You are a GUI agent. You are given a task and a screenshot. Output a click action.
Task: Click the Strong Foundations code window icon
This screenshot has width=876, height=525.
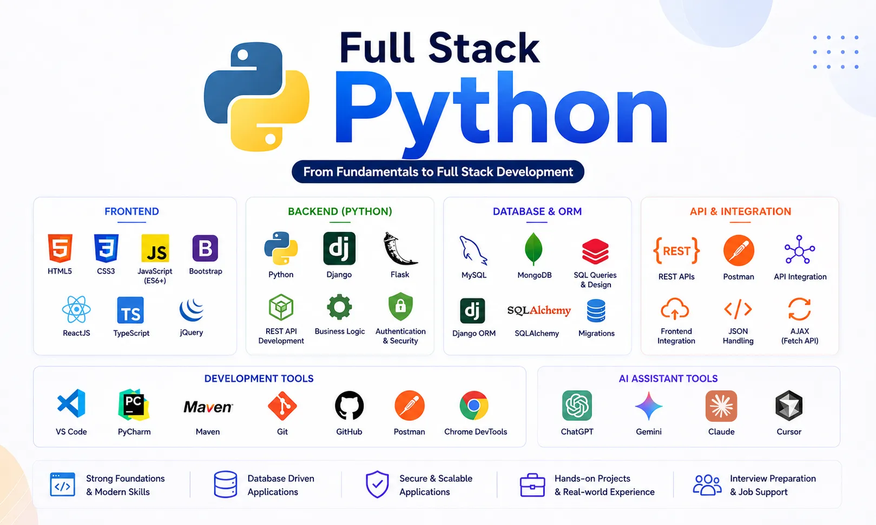coord(62,484)
